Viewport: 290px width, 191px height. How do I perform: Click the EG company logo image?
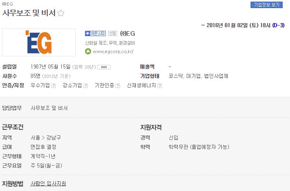[39, 42]
